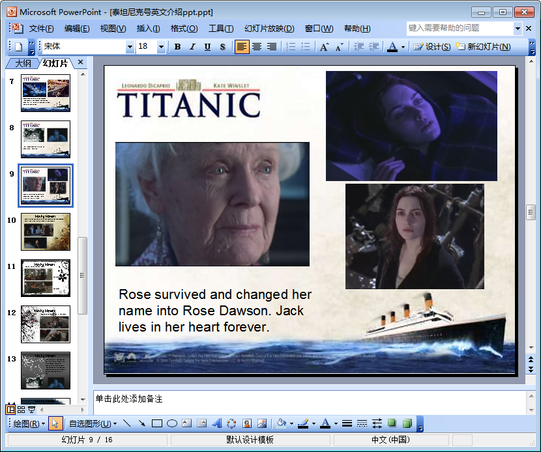Select the Rectangle drawing tool
541x452 pixels.
[156, 423]
